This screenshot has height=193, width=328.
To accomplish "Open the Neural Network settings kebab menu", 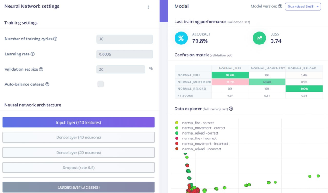I will (x=148, y=7).
